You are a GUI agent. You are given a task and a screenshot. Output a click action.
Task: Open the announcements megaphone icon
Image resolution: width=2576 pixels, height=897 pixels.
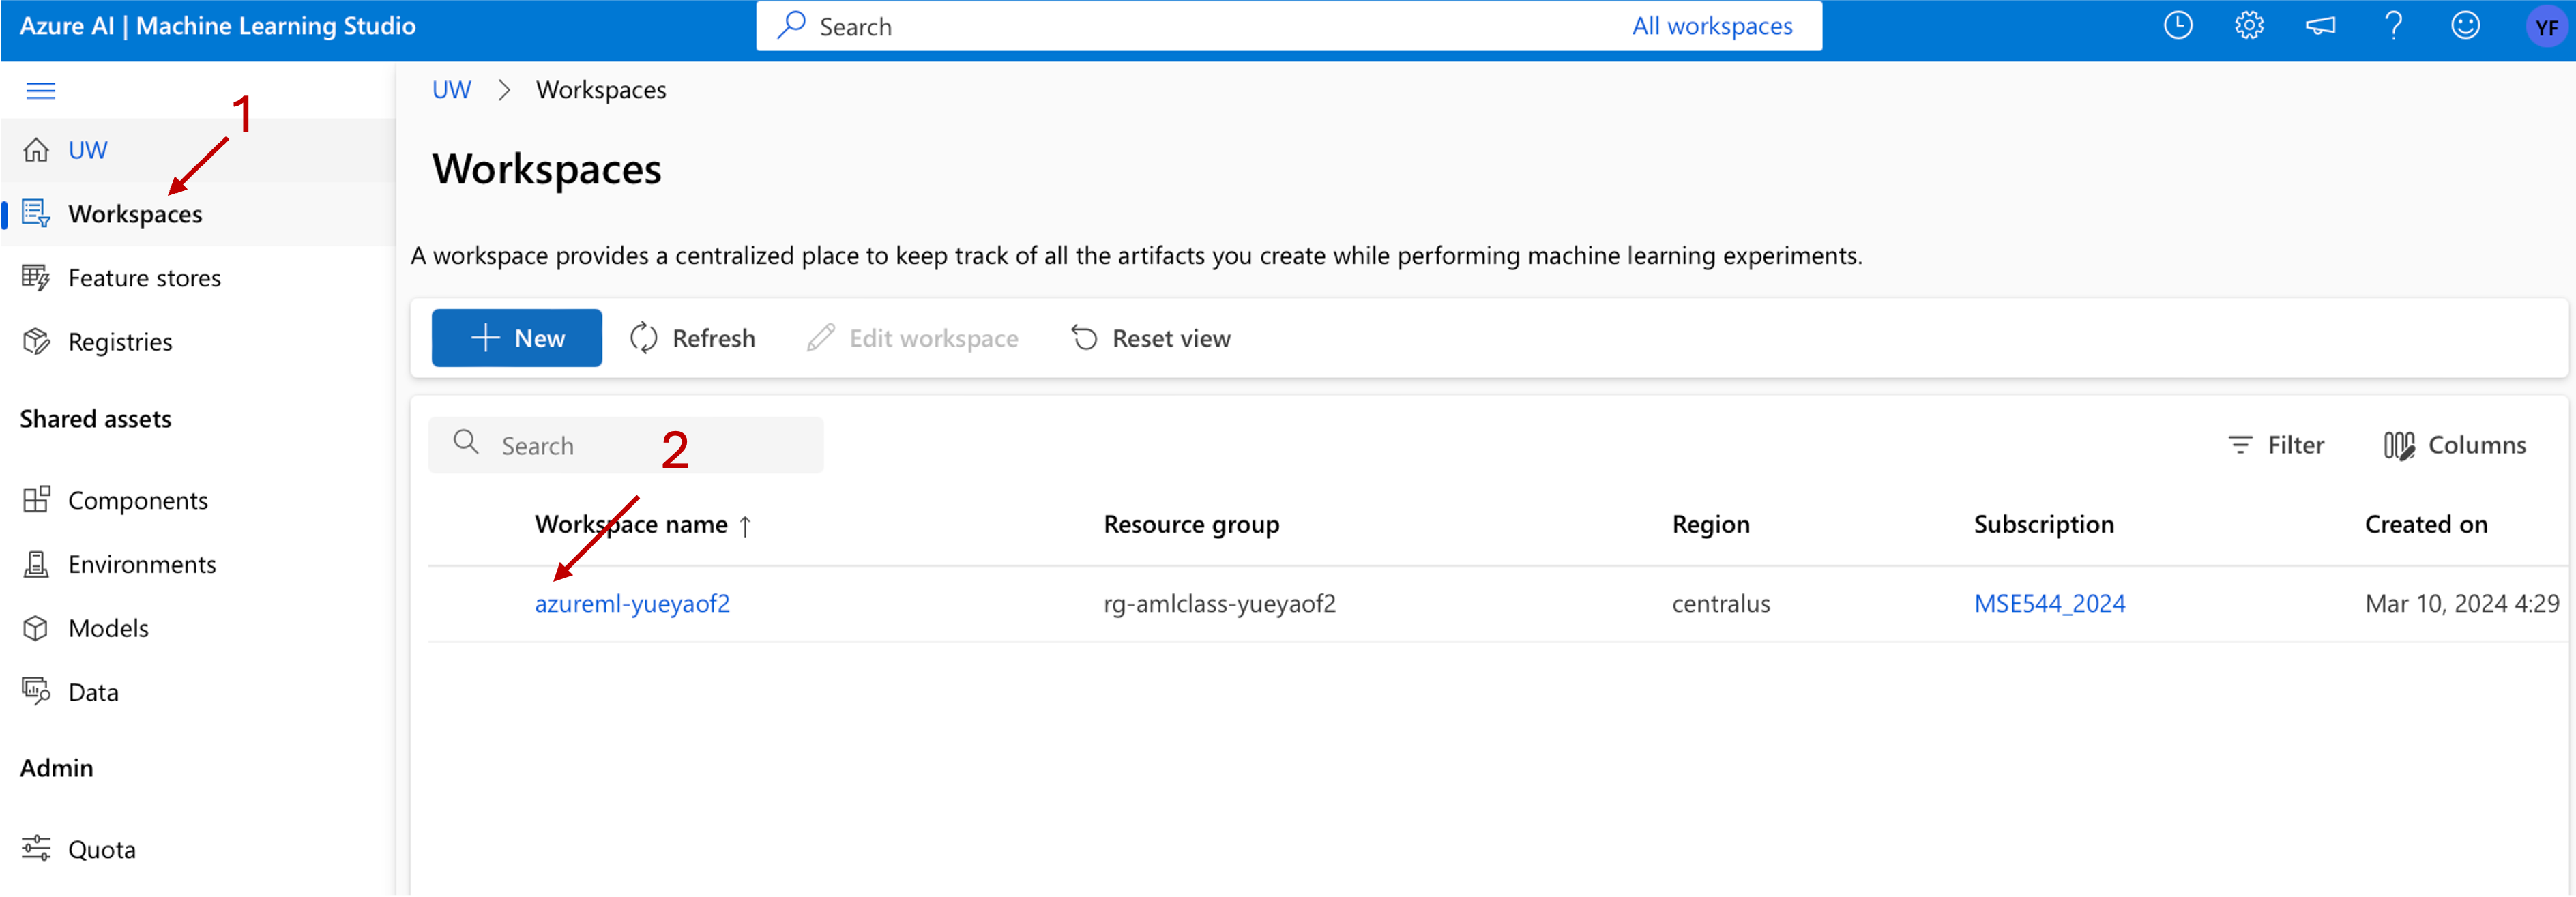[x=2321, y=26]
